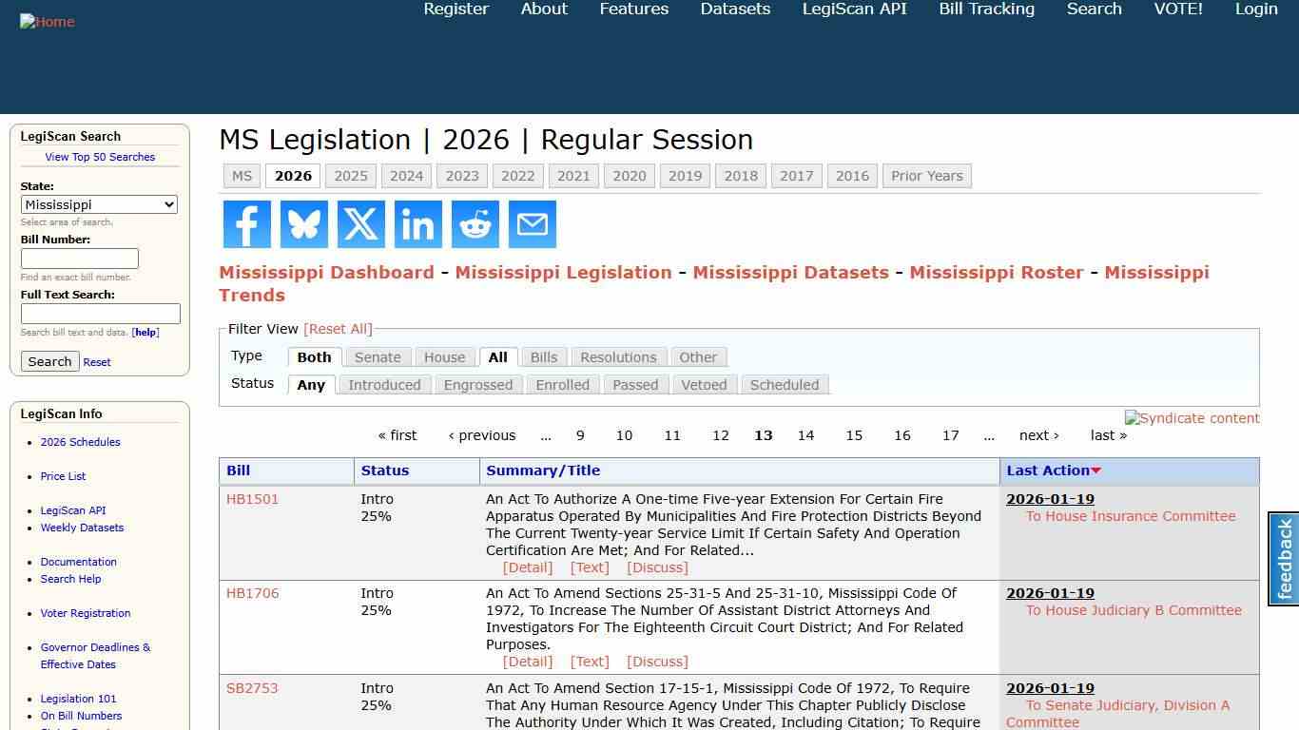
Task: Click inside the Bill Number field
Action: pyautogui.click(x=80, y=258)
